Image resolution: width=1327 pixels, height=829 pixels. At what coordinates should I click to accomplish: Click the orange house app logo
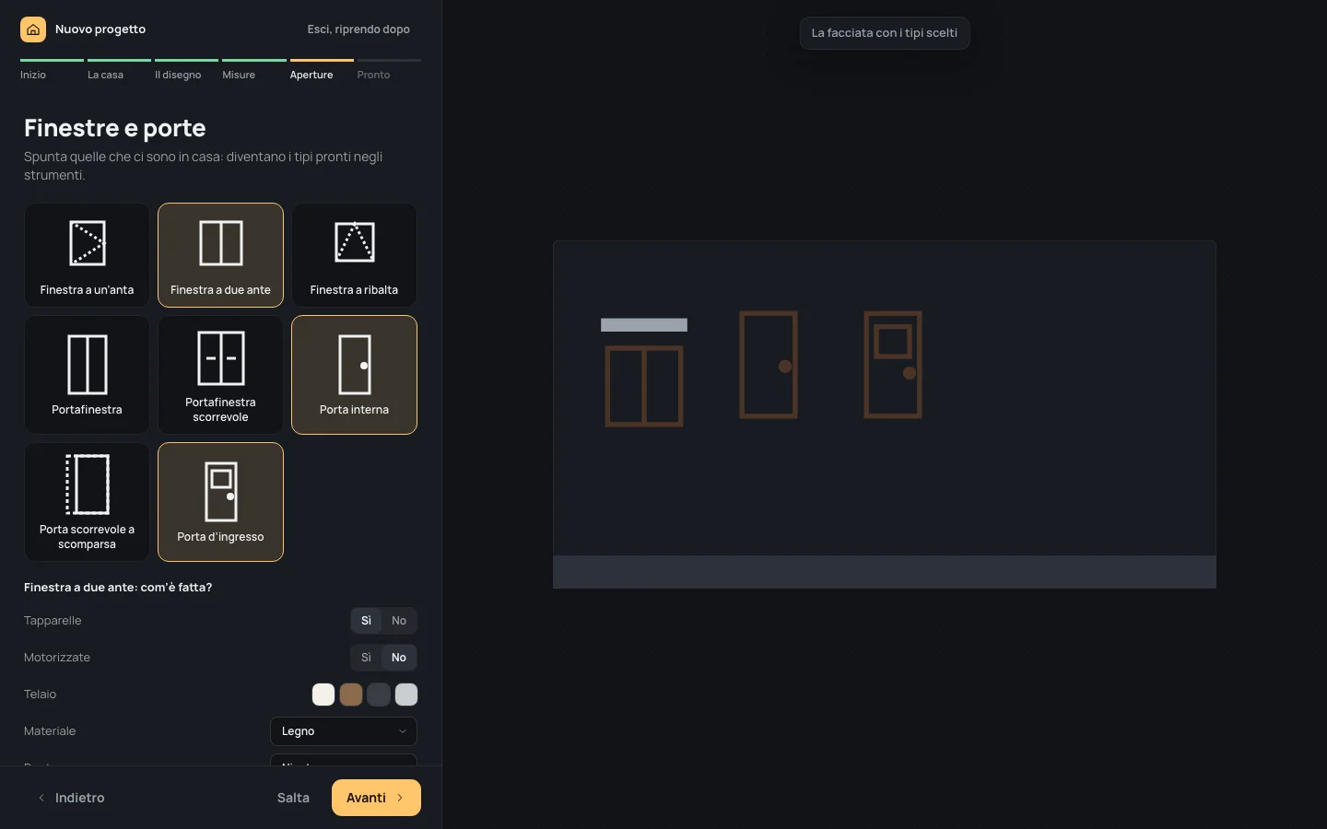click(33, 29)
